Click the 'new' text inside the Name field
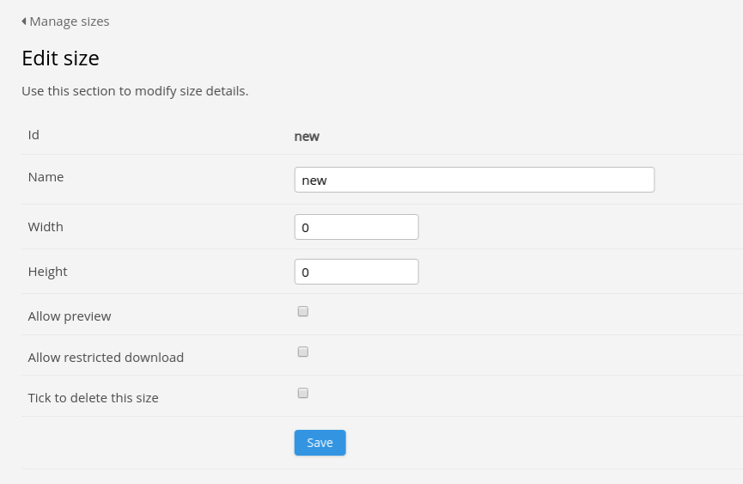Screen dimensions: 743x484 click(x=314, y=181)
